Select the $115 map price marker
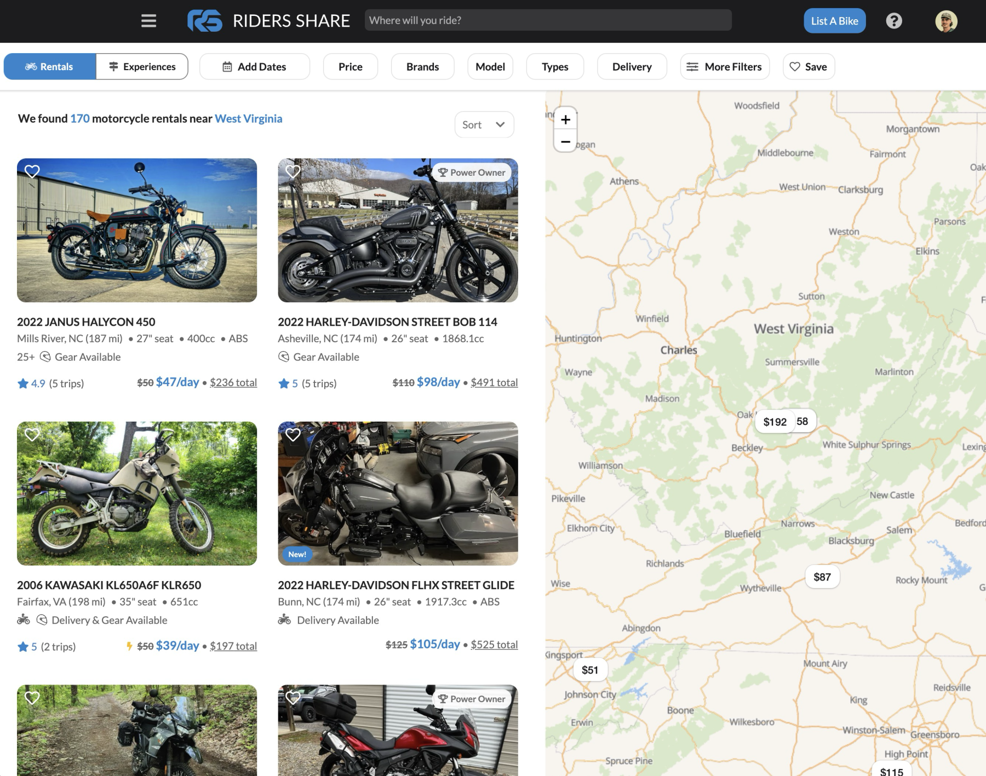Image resolution: width=986 pixels, height=776 pixels. click(892, 769)
